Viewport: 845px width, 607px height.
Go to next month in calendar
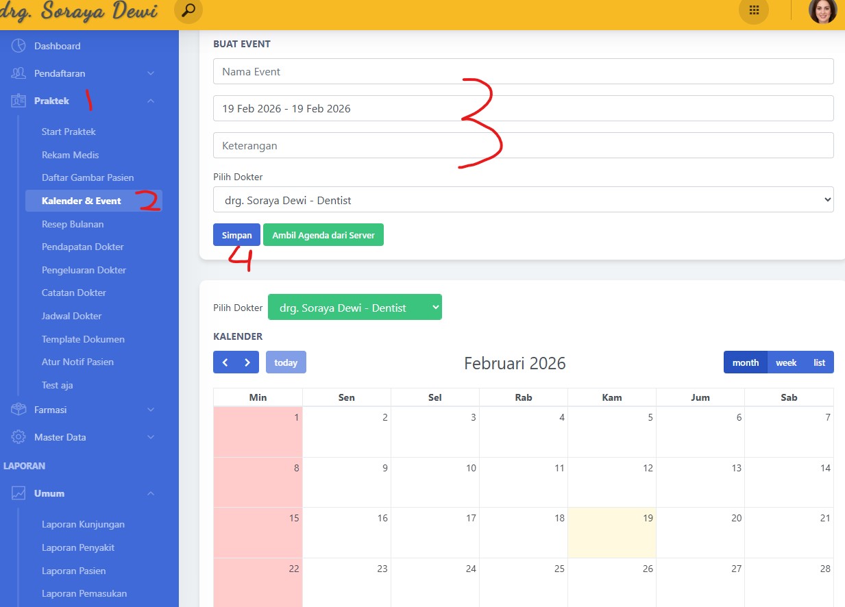(247, 362)
